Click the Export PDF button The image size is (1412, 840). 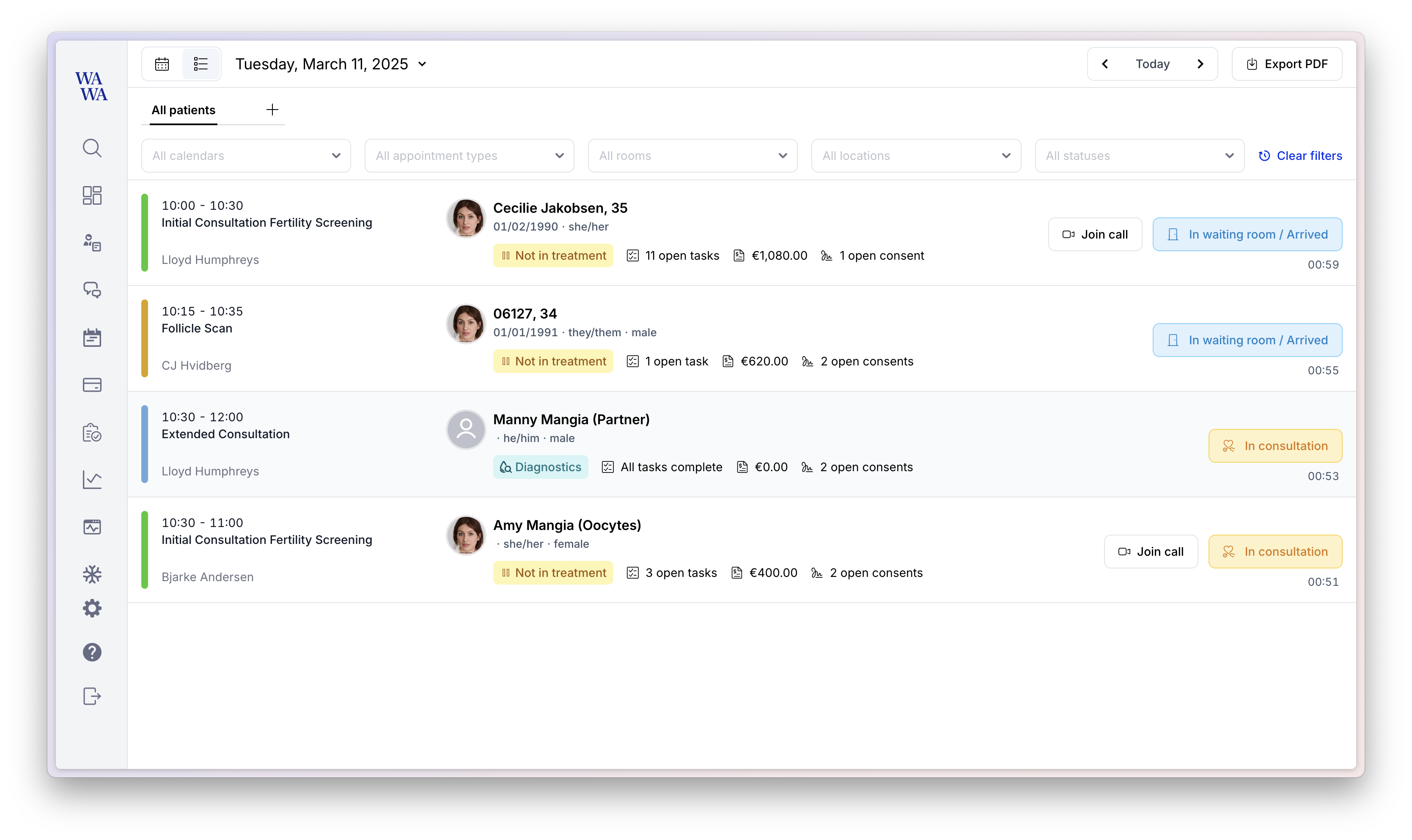pos(1286,64)
